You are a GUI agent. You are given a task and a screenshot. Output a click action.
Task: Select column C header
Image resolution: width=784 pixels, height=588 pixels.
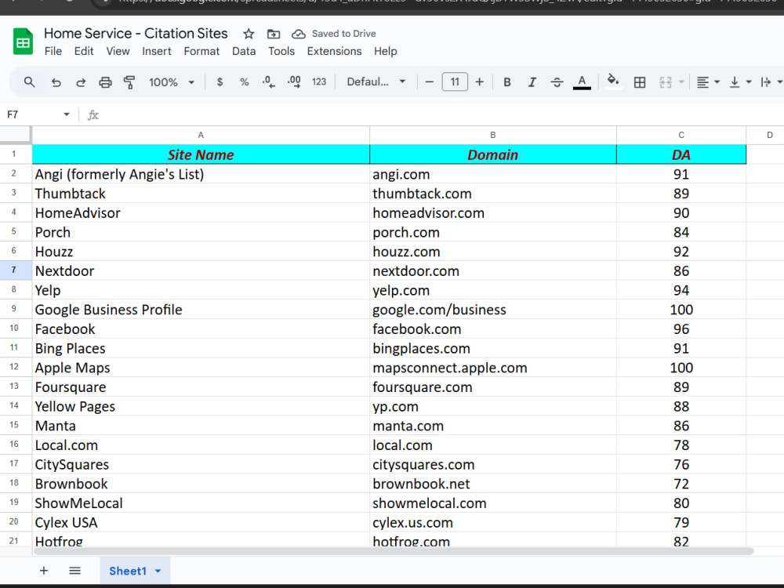(x=681, y=135)
